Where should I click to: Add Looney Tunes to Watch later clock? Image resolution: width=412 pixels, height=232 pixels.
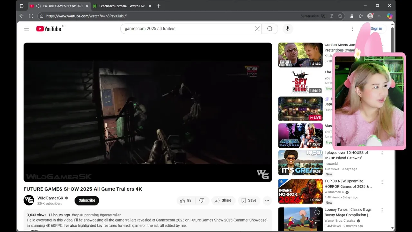(x=317, y=212)
